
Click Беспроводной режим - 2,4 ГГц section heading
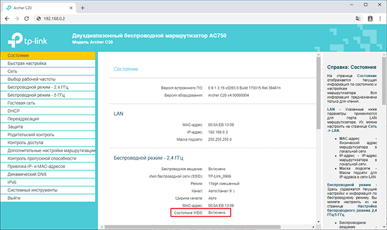pyautogui.click(x=148, y=158)
